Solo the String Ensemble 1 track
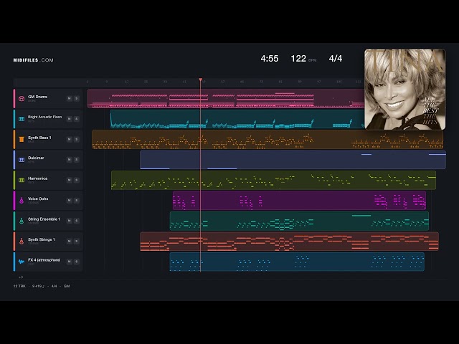This screenshot has width=459, height=344. point(77,221)
